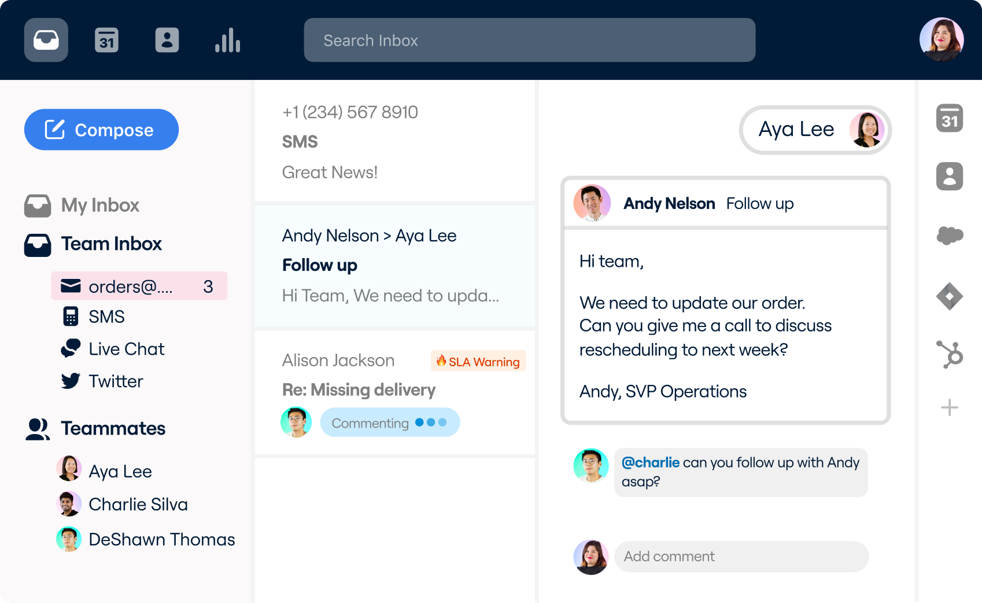Open the orders@ email channel

[x=139, y=286]
